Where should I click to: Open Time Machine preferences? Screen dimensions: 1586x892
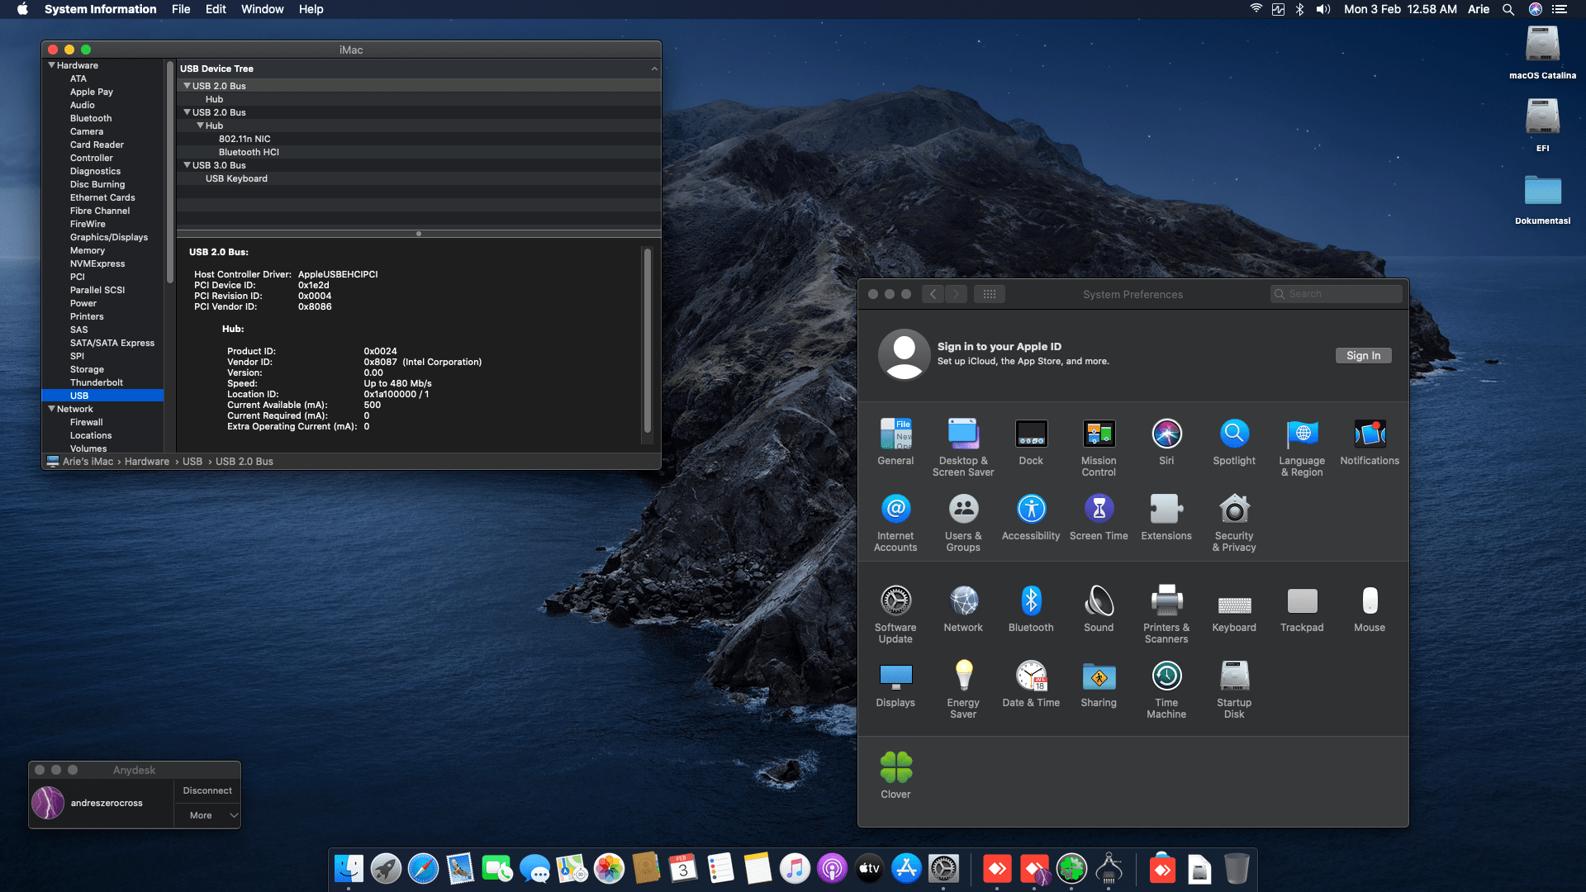[1166, 677]
